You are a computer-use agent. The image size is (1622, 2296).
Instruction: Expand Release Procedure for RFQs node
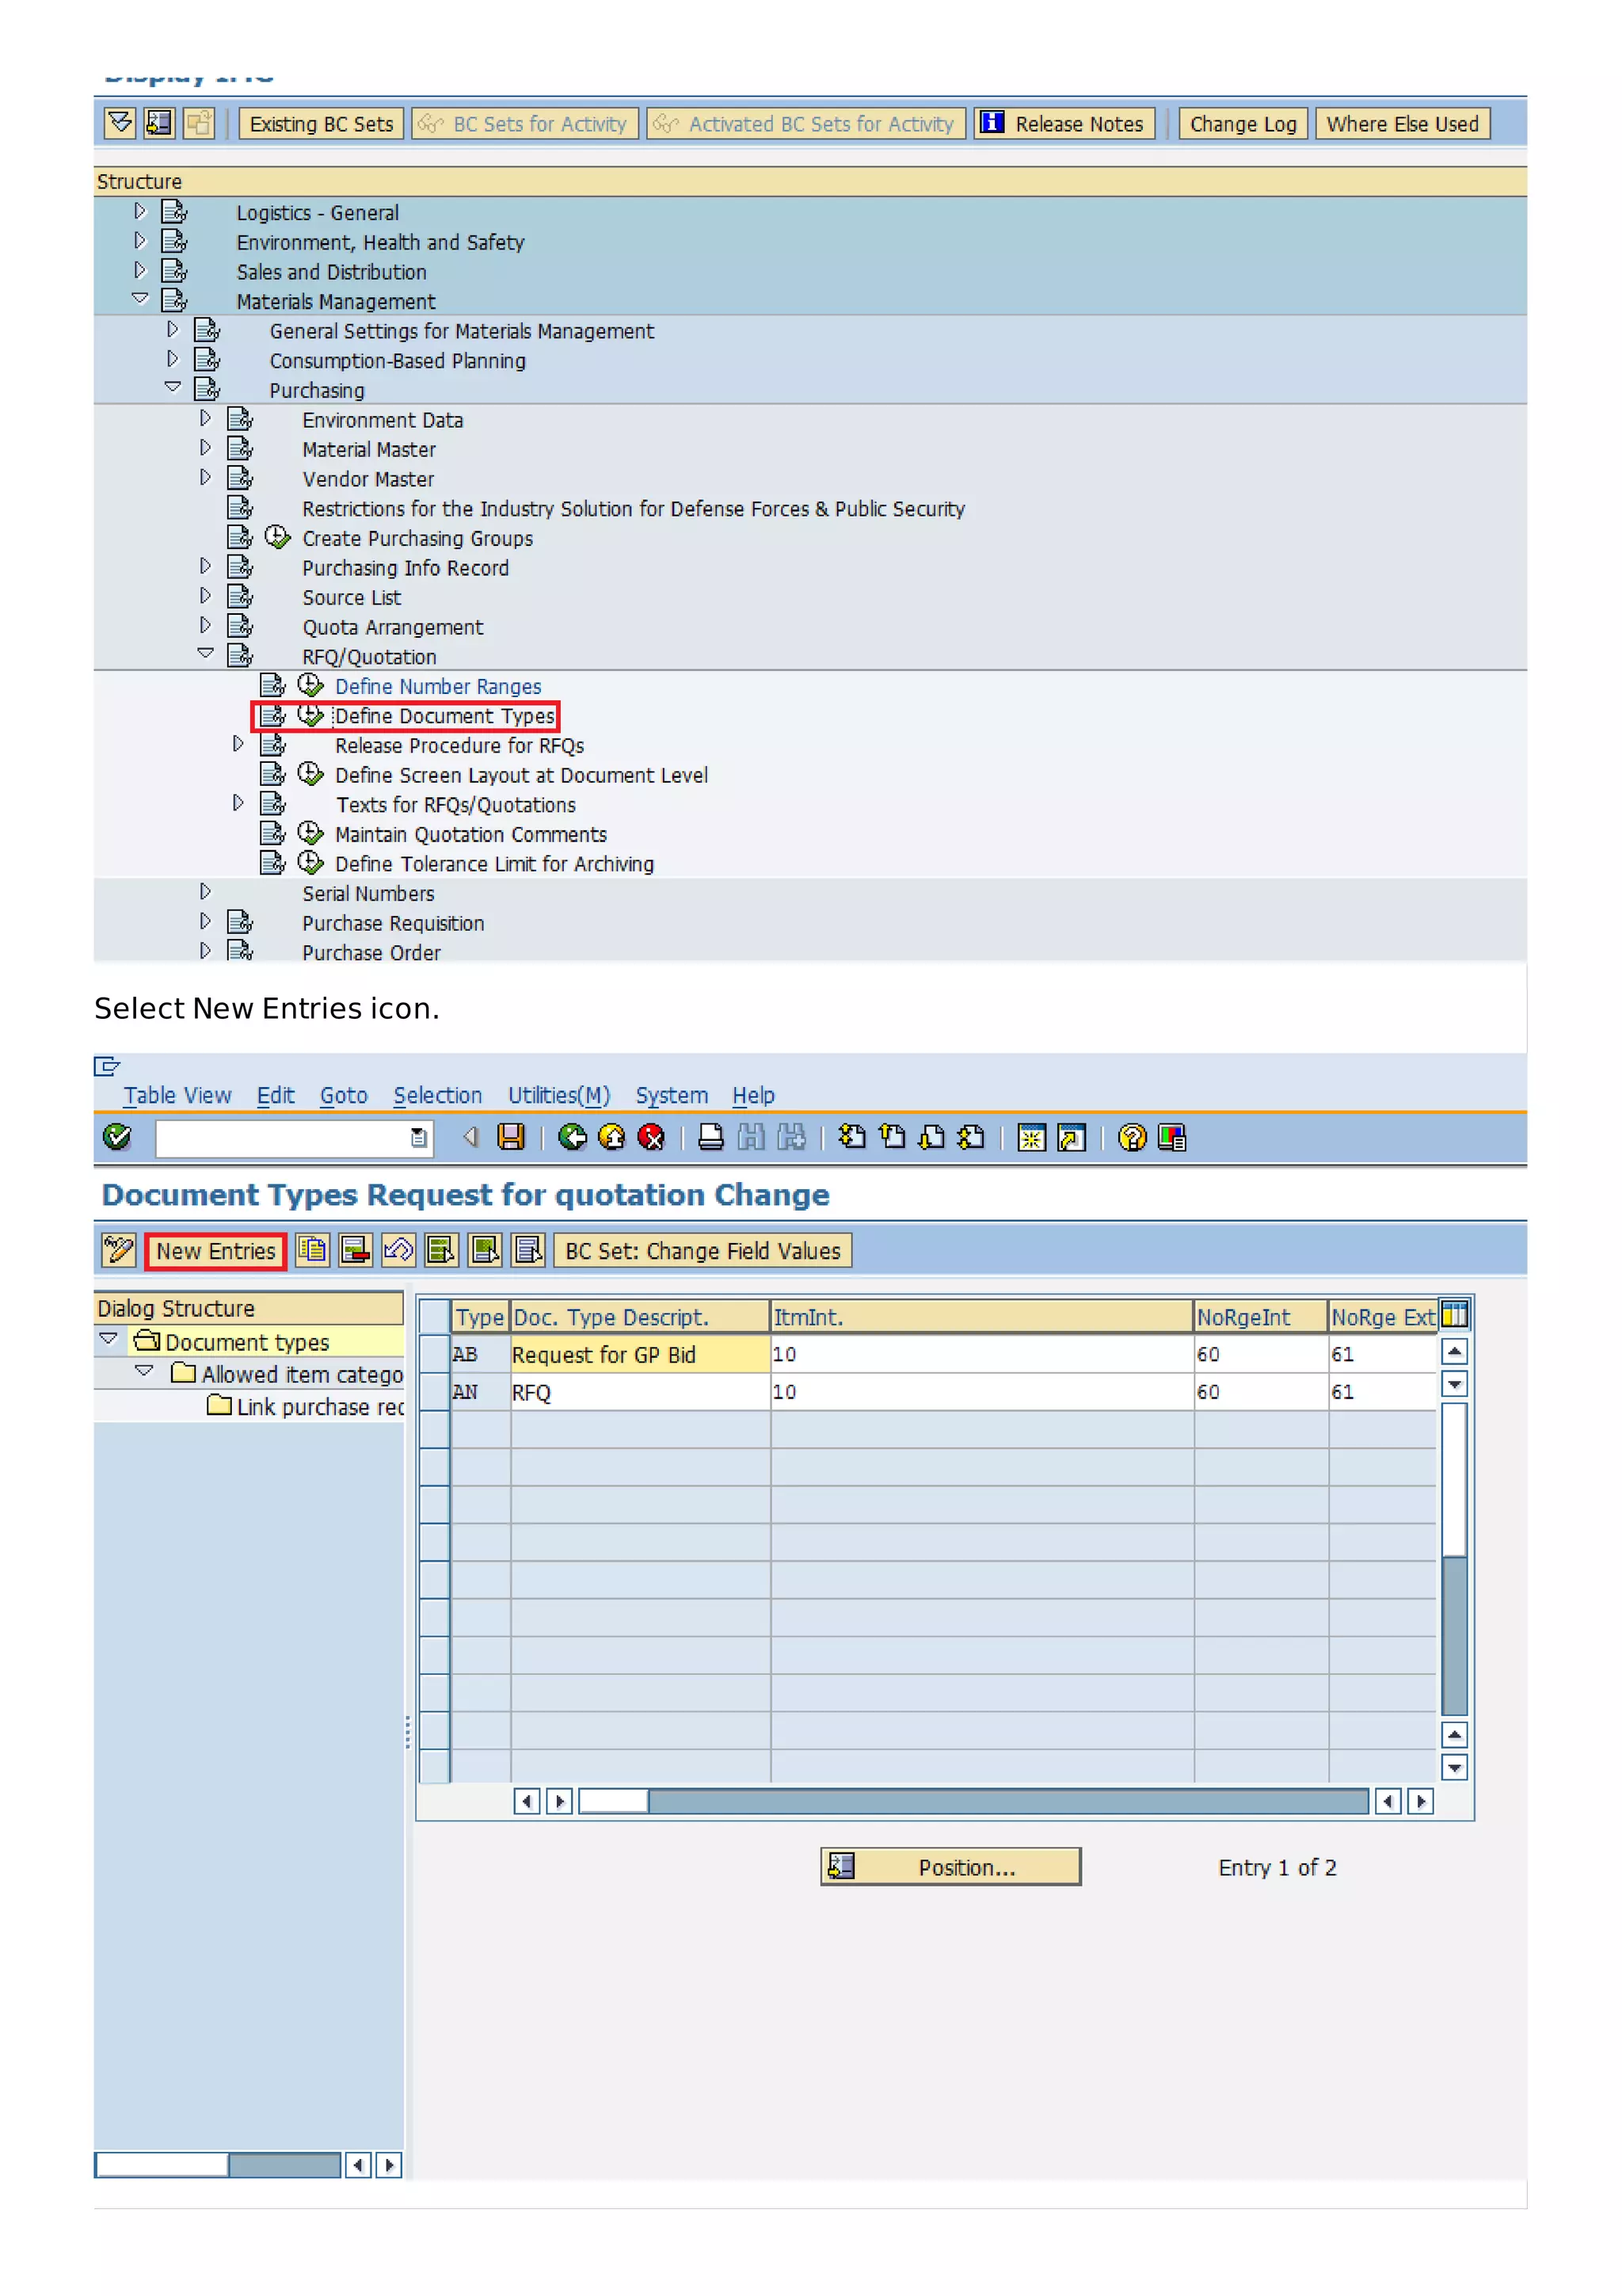(x=238, y=744)
